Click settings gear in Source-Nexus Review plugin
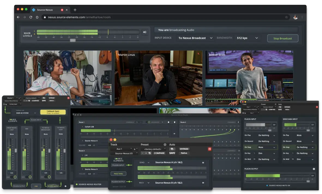 click(x=65, y=186)
